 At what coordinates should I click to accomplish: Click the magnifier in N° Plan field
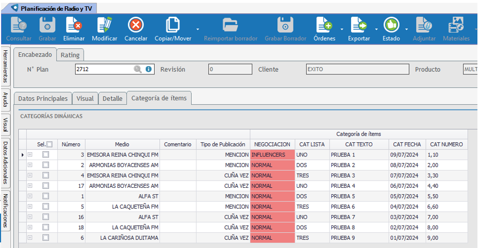point(138,70)
